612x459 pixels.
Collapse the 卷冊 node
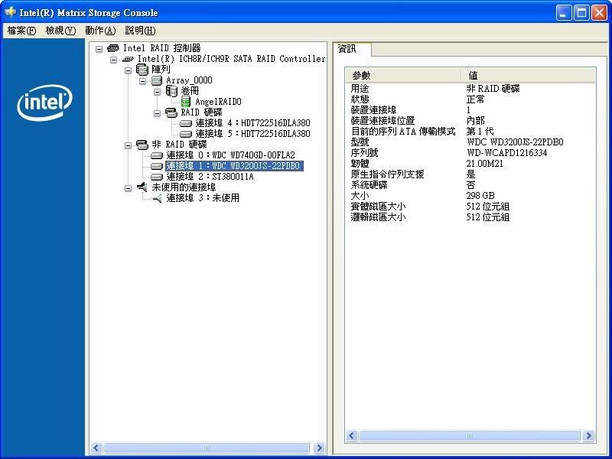point(158,92)
